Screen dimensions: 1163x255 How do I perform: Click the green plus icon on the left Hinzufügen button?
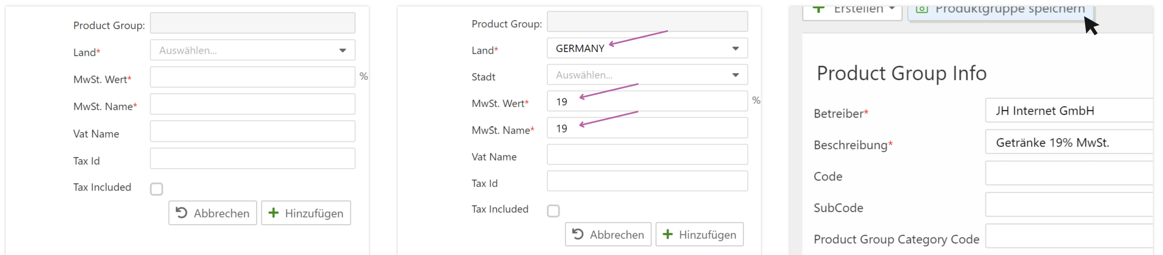pos(273,213)
